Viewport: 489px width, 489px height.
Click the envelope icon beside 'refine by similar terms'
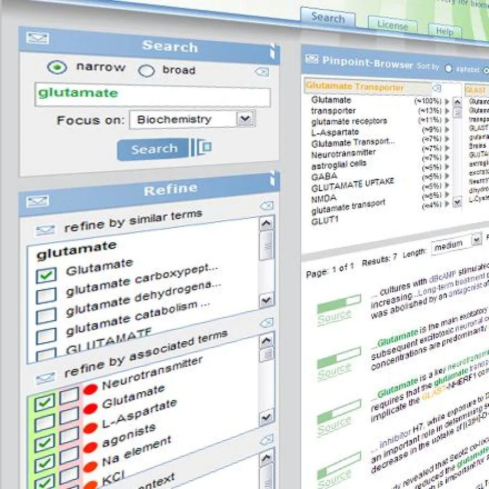tap(45, 230)
